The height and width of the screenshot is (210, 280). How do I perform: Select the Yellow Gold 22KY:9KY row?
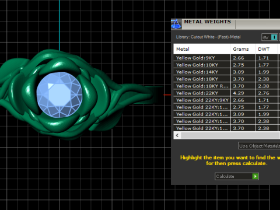tap(227, 100)
